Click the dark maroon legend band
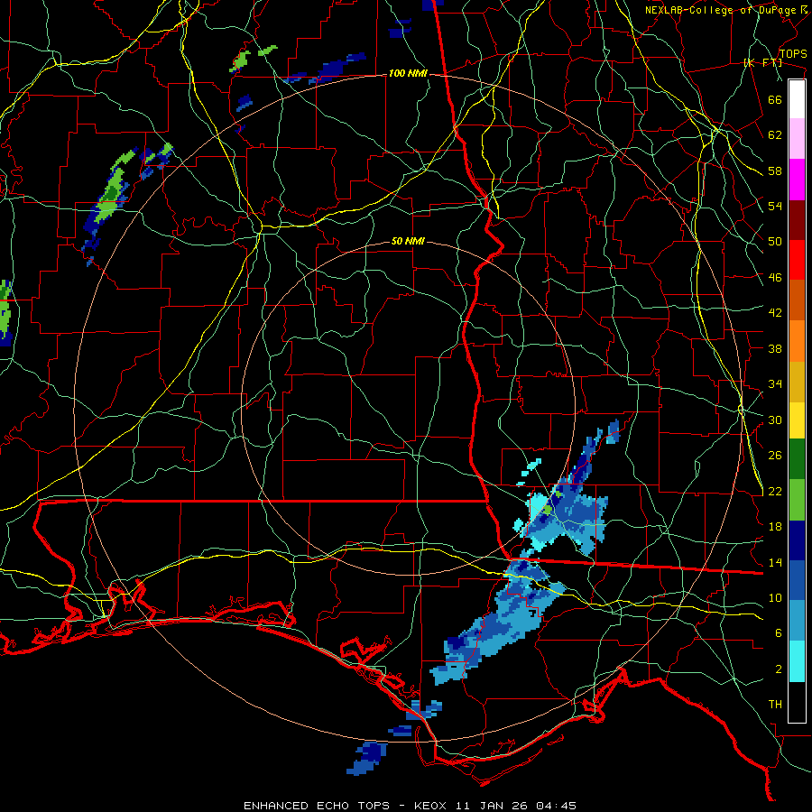812x812 pixels. click(x=797, y=219)
